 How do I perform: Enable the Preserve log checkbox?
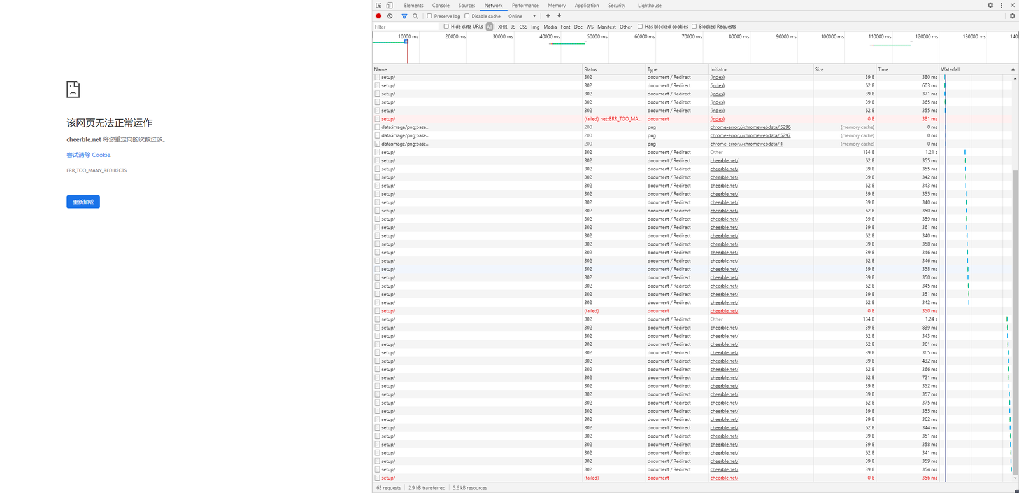(429, 16)
